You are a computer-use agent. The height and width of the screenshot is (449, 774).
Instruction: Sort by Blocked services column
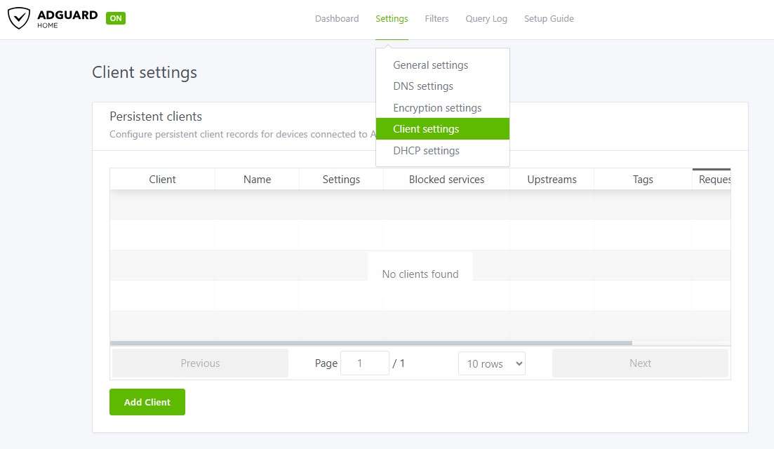click(x=446, y=180)
